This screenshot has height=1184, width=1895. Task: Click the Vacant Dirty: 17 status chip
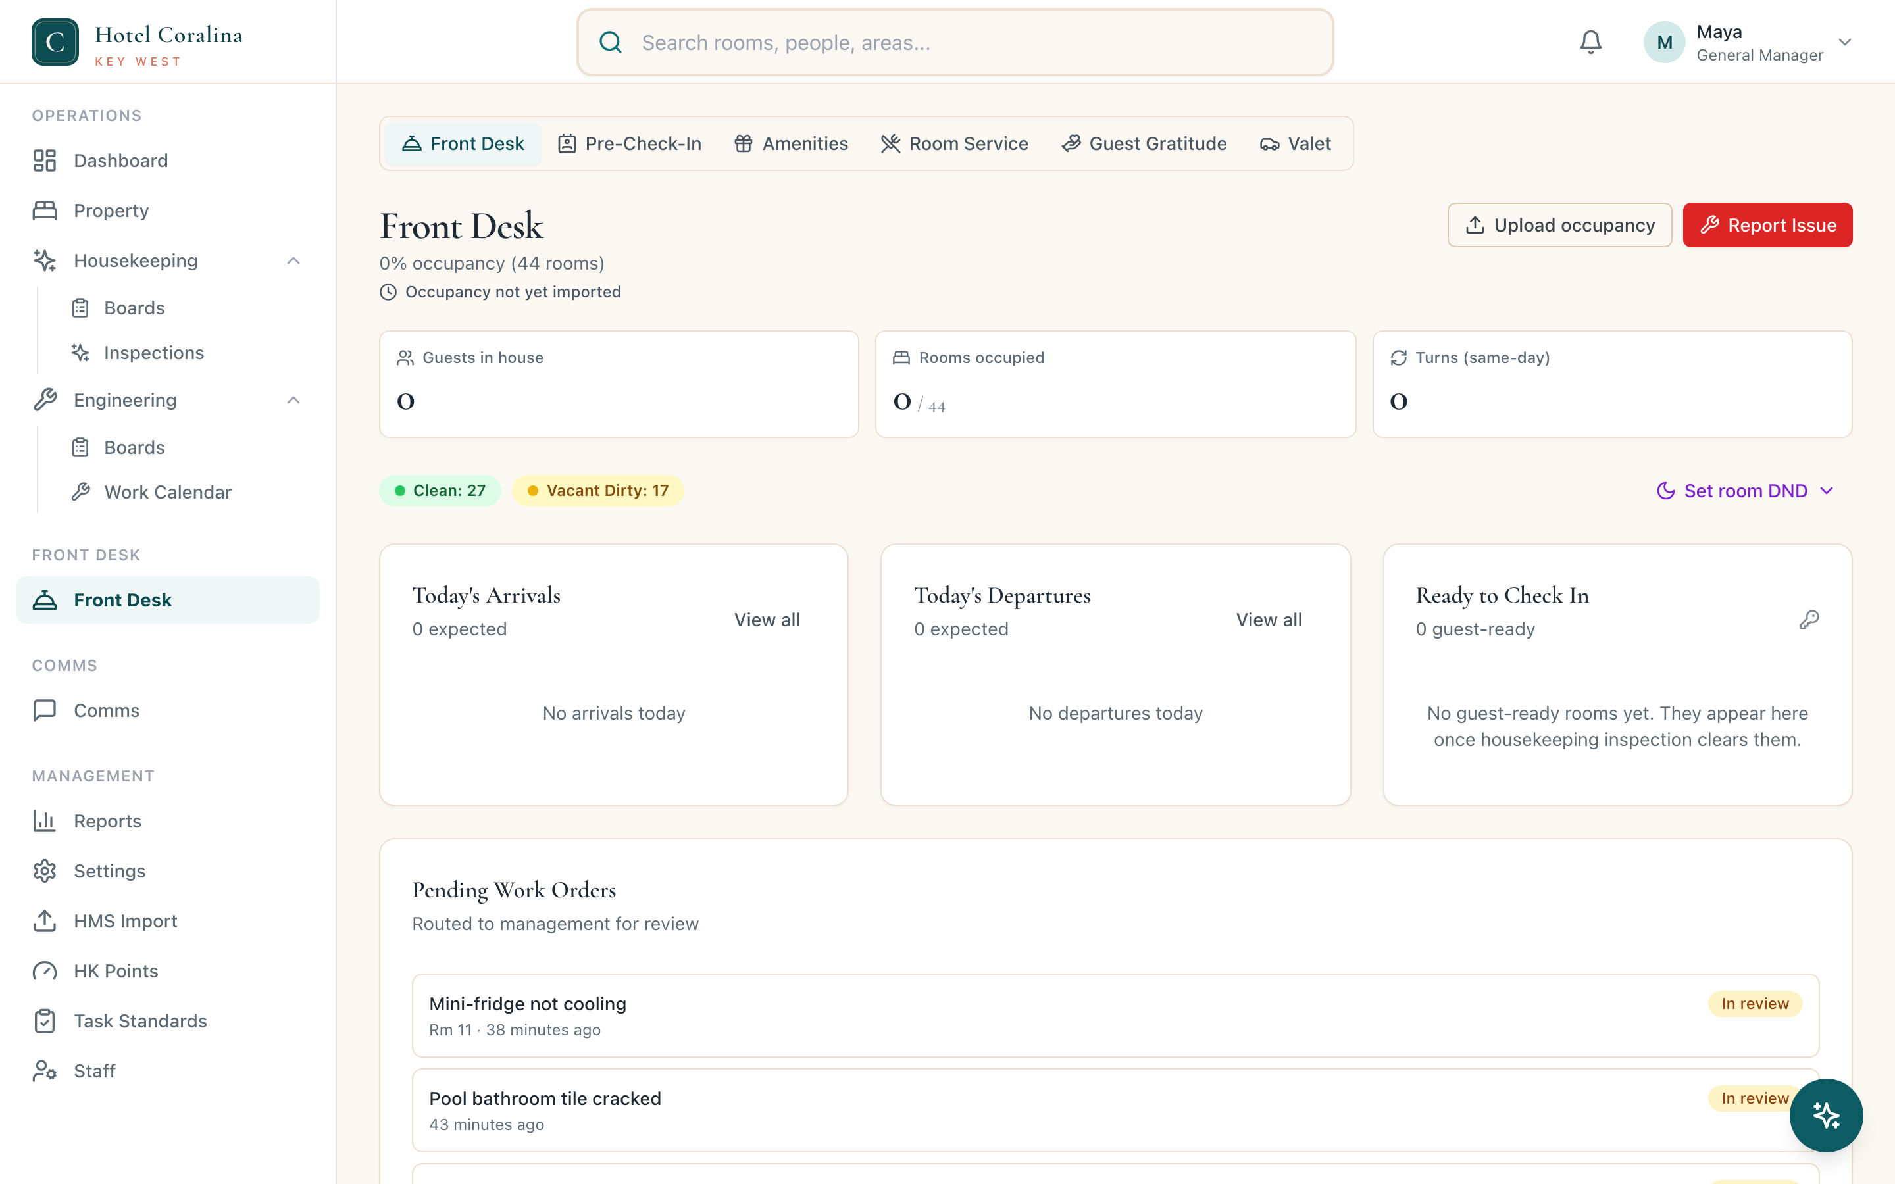click(x=597, y=491)
